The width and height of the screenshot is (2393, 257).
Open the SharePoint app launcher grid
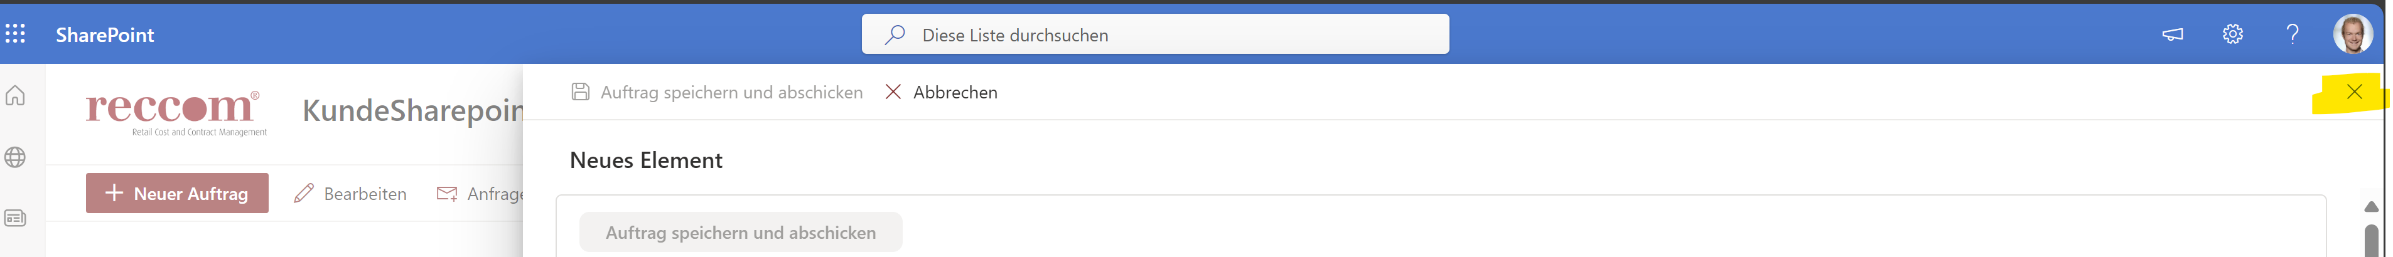[x=16, y=34]
